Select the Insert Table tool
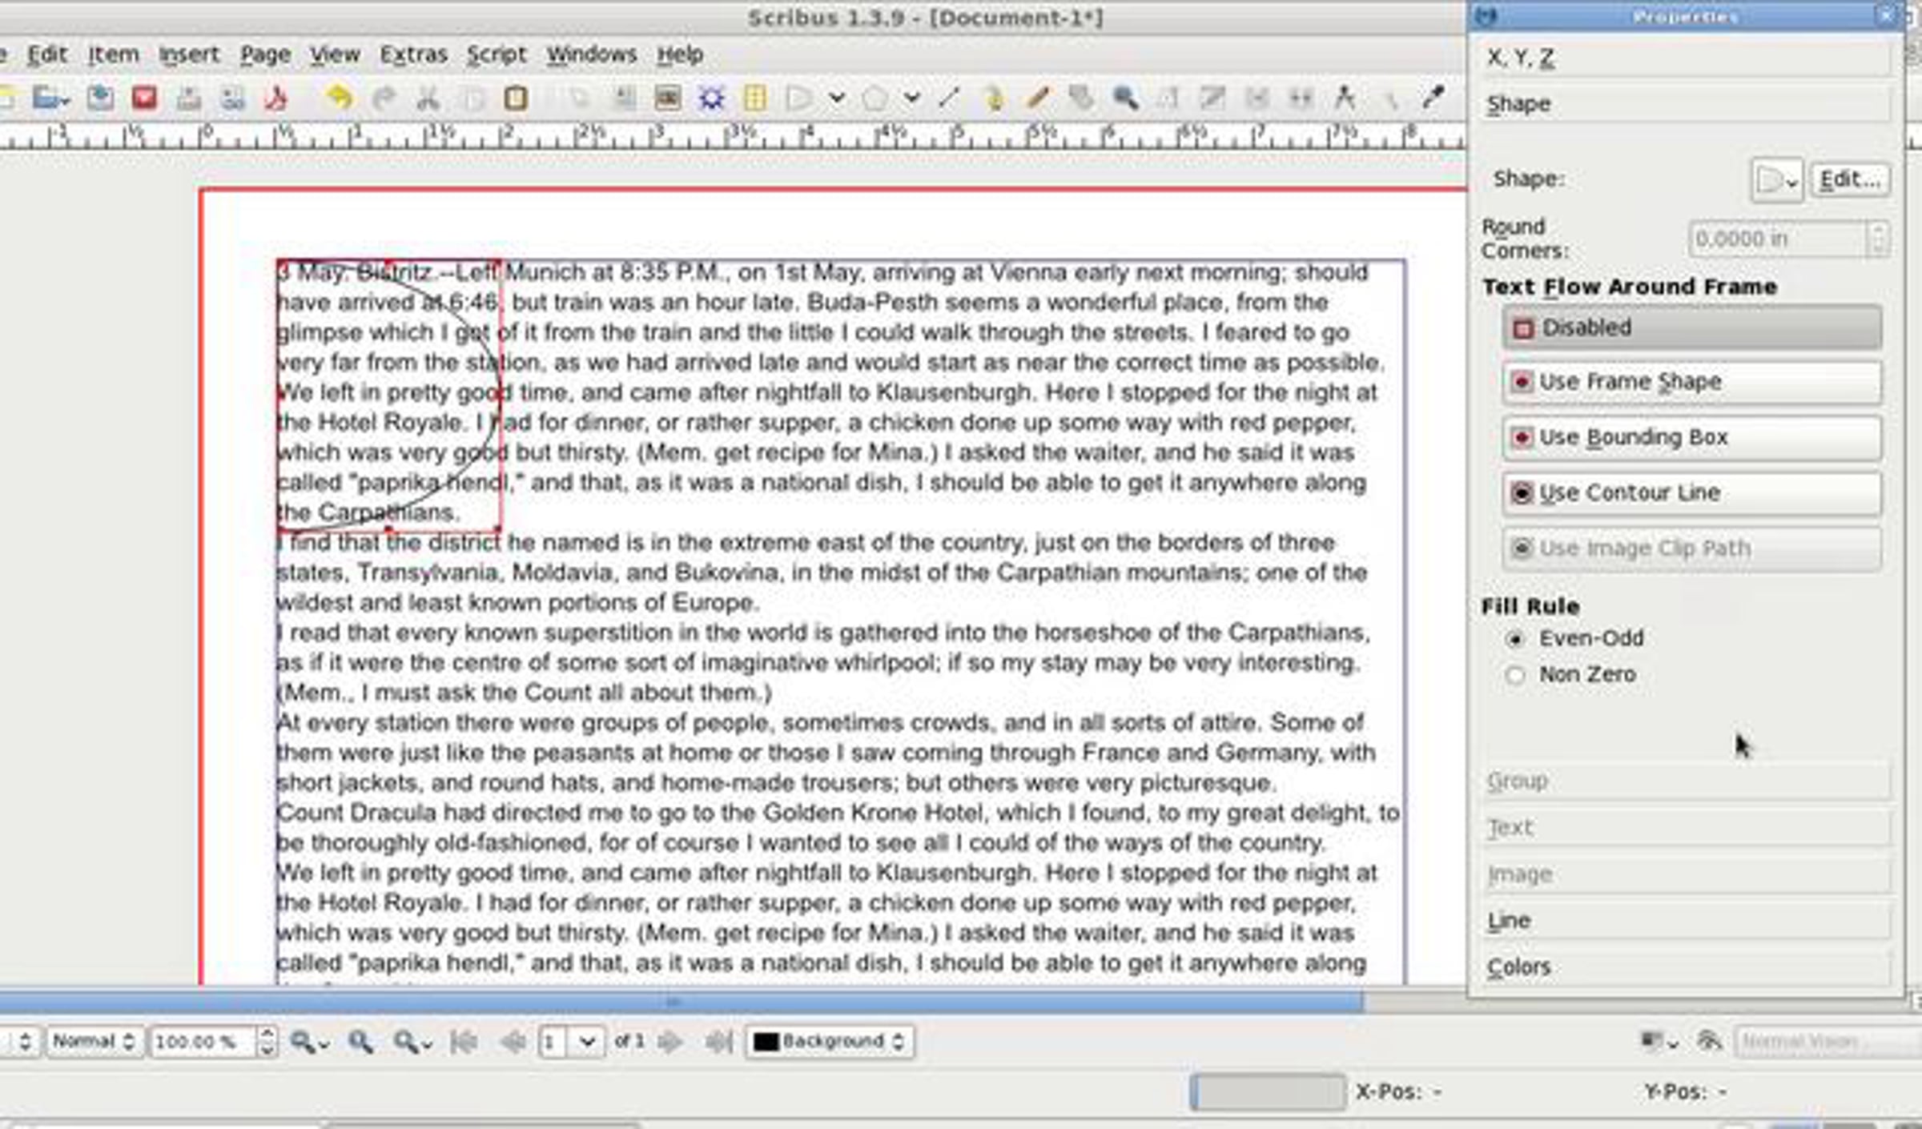Viewport: 1922px width, 1129px height. [754, 98]
